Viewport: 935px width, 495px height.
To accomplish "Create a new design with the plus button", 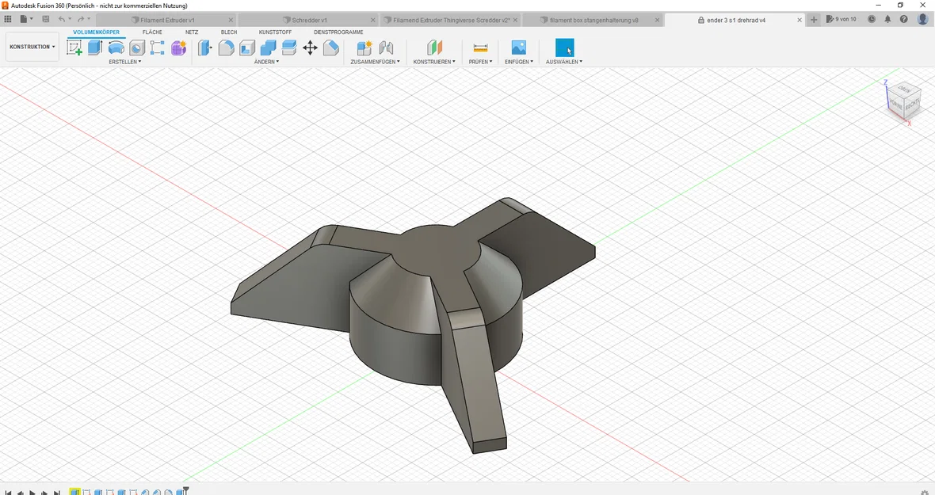I will coord(814,19).
